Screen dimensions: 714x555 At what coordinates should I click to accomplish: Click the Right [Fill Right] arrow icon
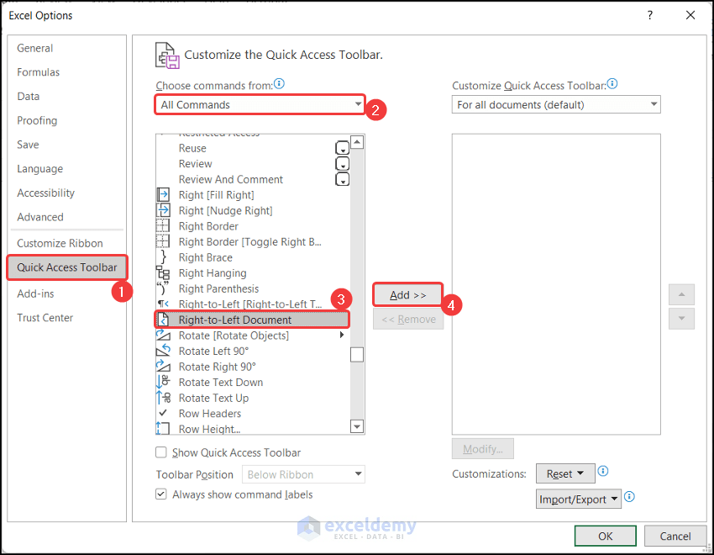(x=164, y=194)
